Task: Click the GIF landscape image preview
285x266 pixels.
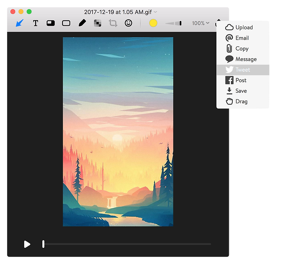Action: coord(118,132)
